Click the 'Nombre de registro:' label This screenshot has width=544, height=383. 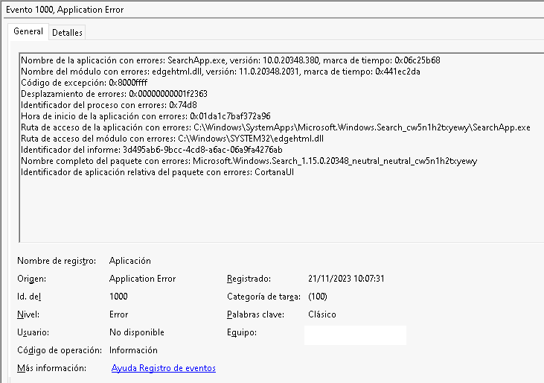[x=57, y=261]
